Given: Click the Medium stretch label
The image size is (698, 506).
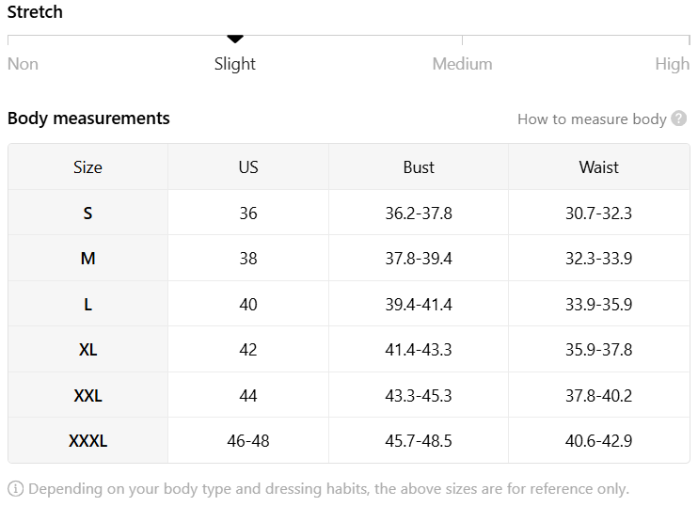Looking at the screenshot, I should tap(462, 64).
